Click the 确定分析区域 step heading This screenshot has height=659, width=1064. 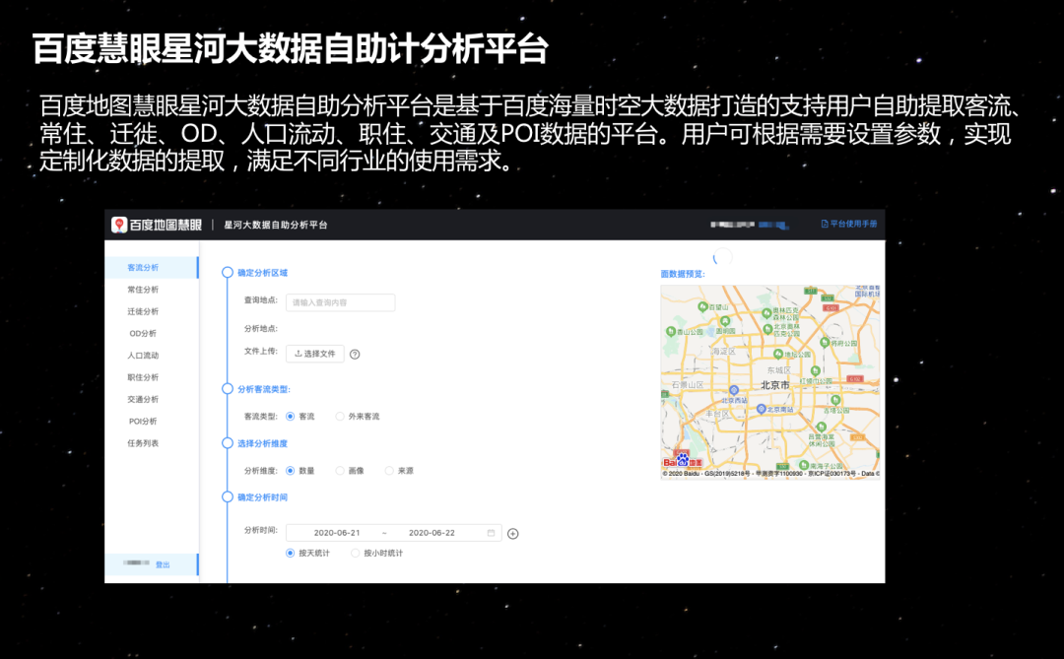click(263, 273)
